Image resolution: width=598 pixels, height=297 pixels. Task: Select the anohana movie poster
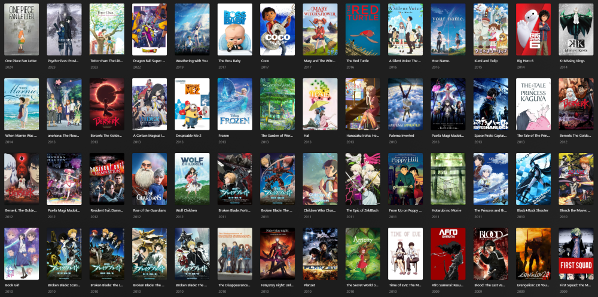pos(64,104)
